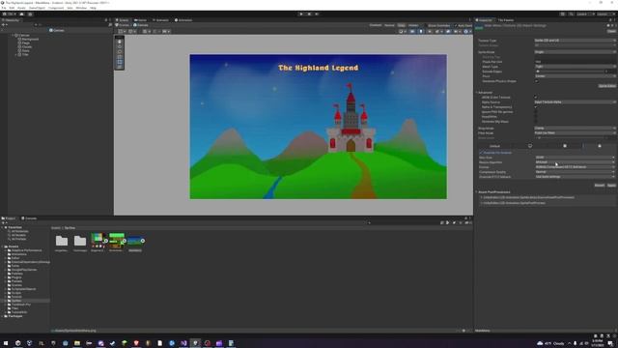Open the Console tab
This screenshot has width=618, height=348.
click(x=29, y=218)
